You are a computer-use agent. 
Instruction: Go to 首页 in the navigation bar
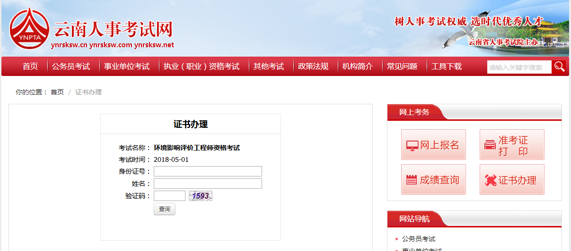pyautogui.click(x=30, y=67)
